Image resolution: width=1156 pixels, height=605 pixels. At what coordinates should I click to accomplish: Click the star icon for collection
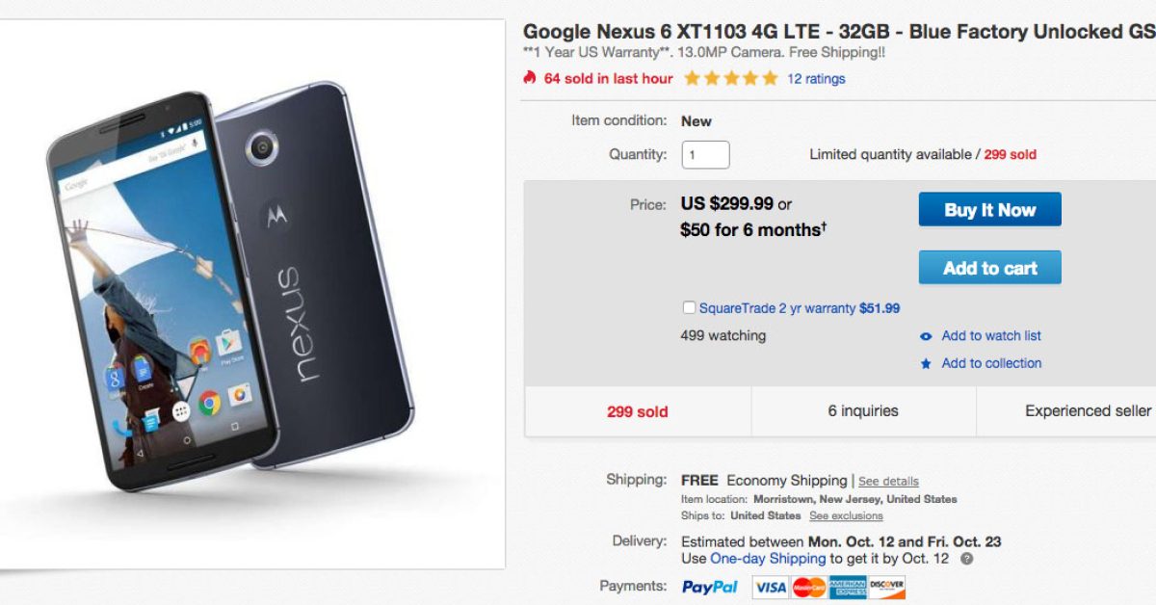[926, 364]
